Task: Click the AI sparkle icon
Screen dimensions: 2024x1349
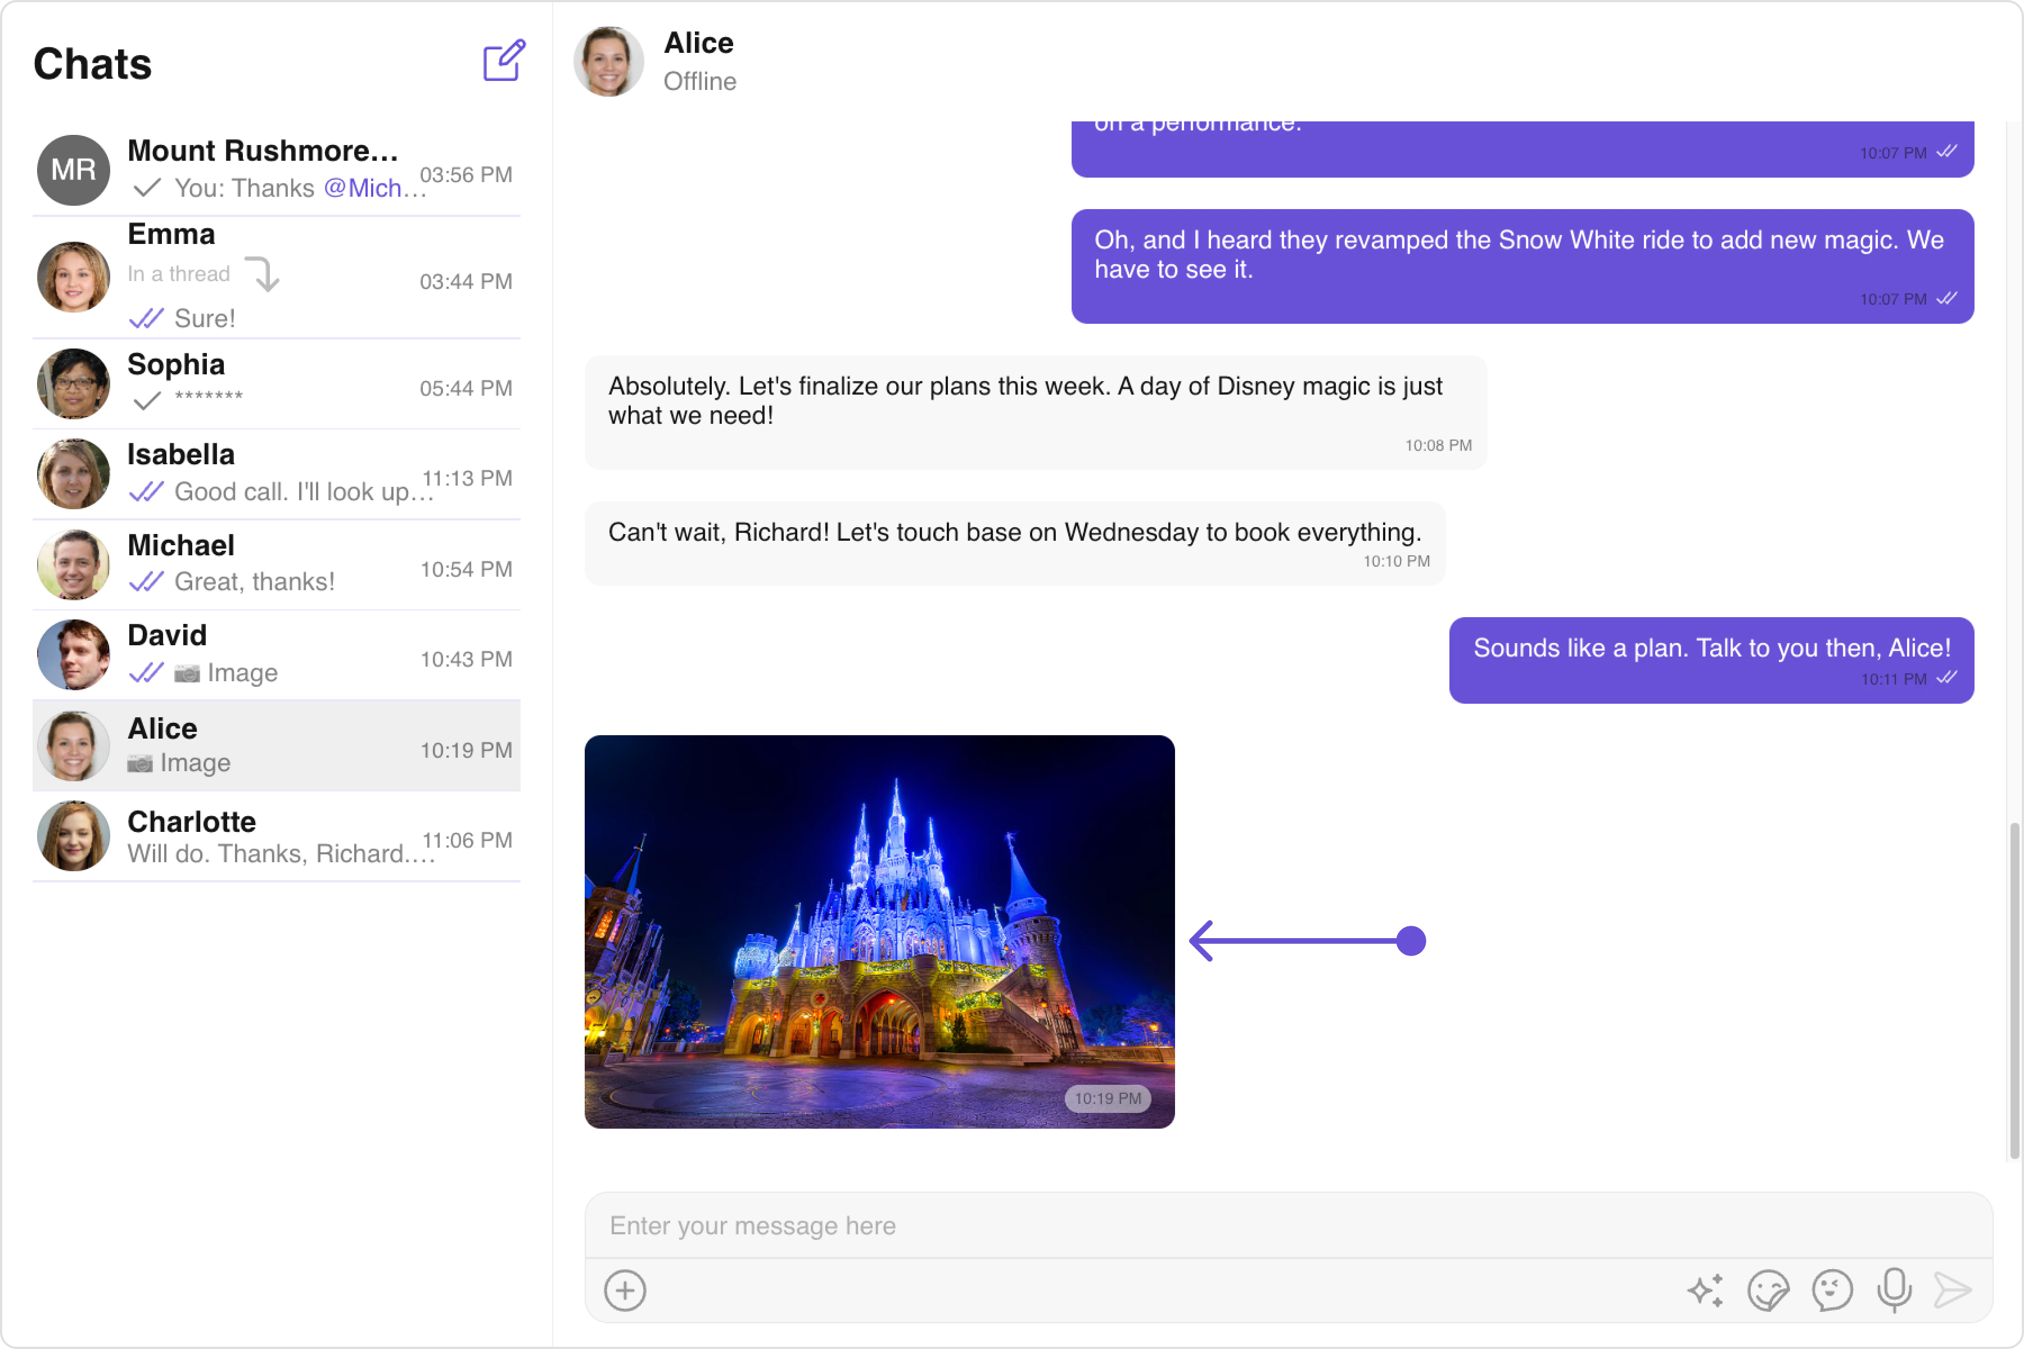Action: click(x=1705, y=1289)
